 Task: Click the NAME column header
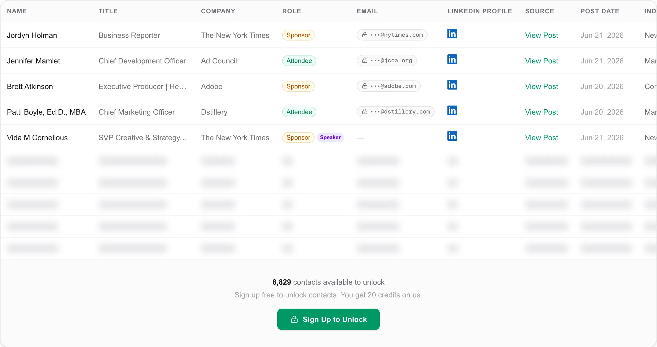tap(17, 11)
